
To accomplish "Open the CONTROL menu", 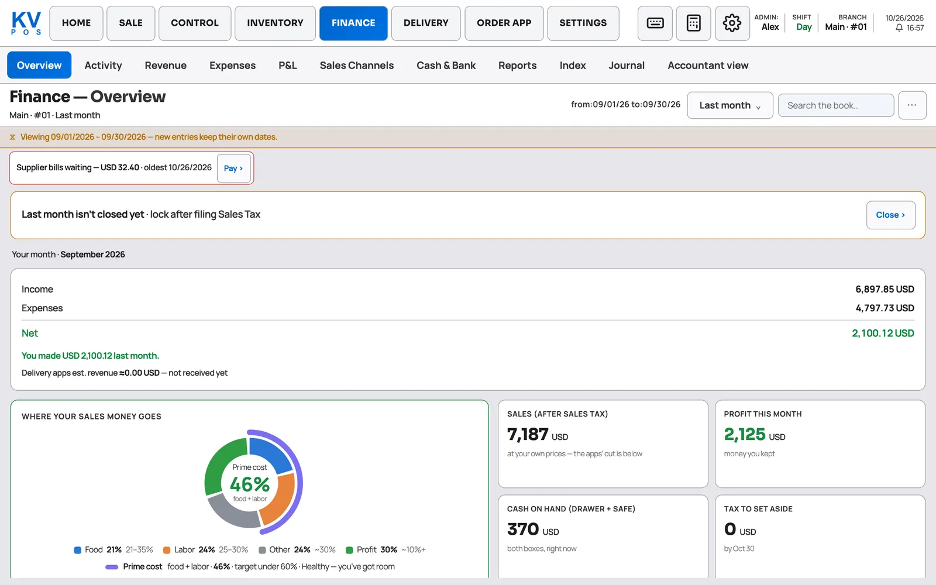I will point(194,23).
